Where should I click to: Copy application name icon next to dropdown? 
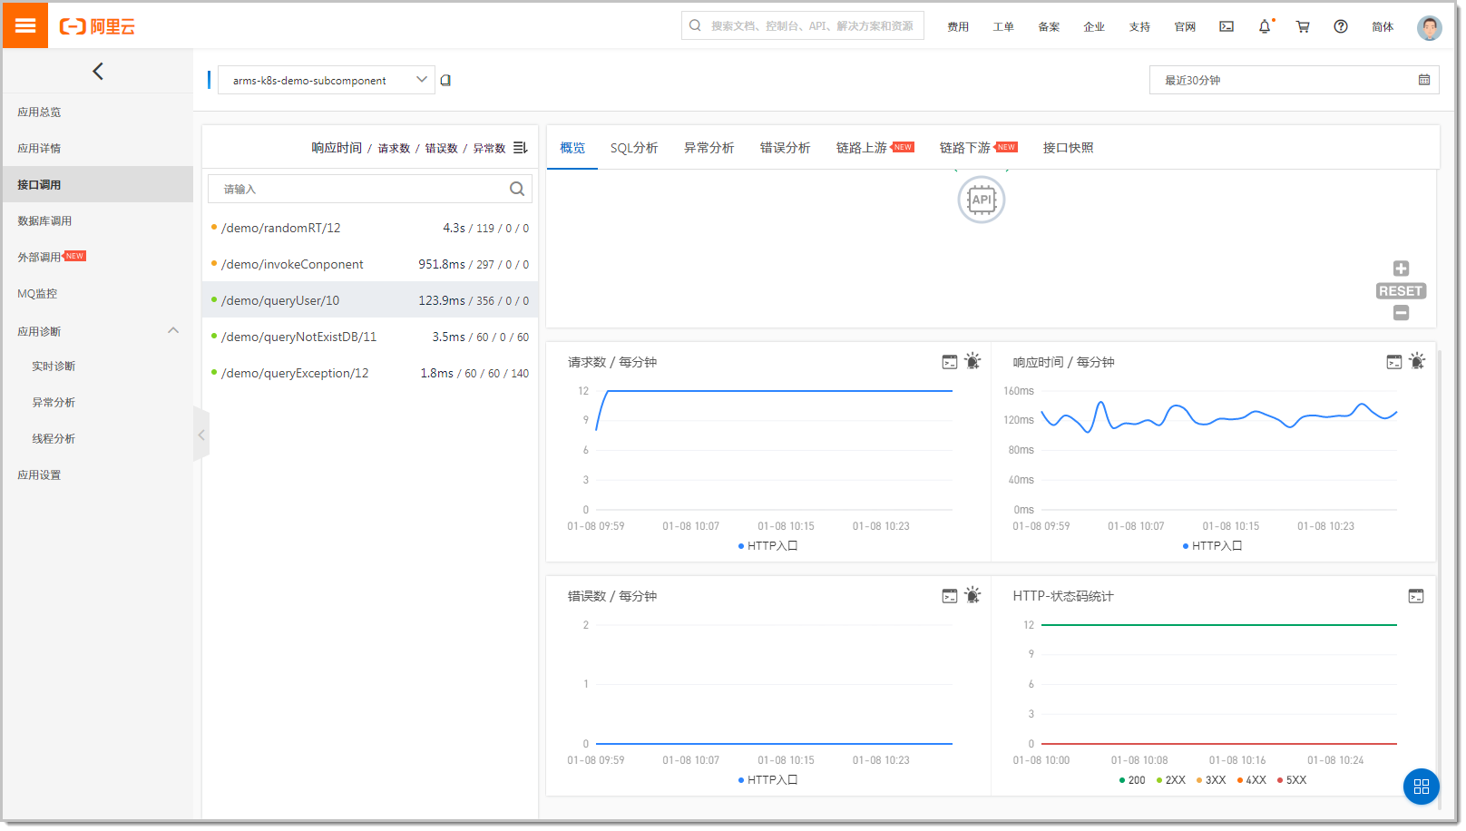pyautogui.click(x=445, y=80)
